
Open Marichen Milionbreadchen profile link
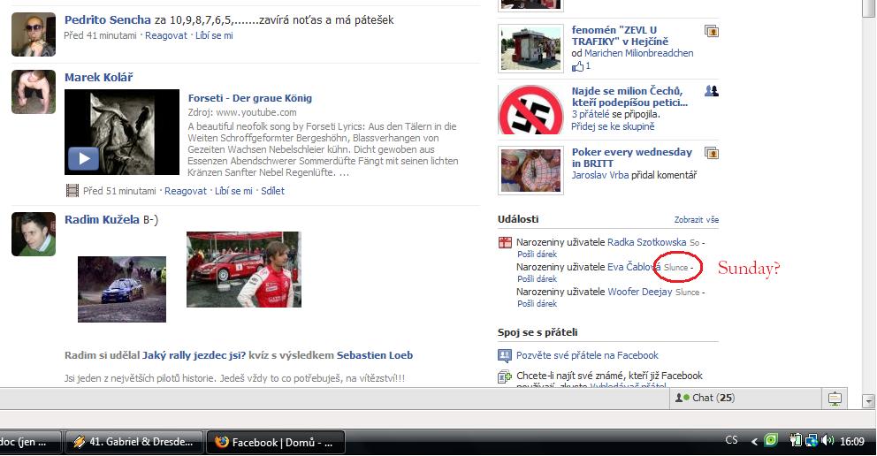[638, 54]
